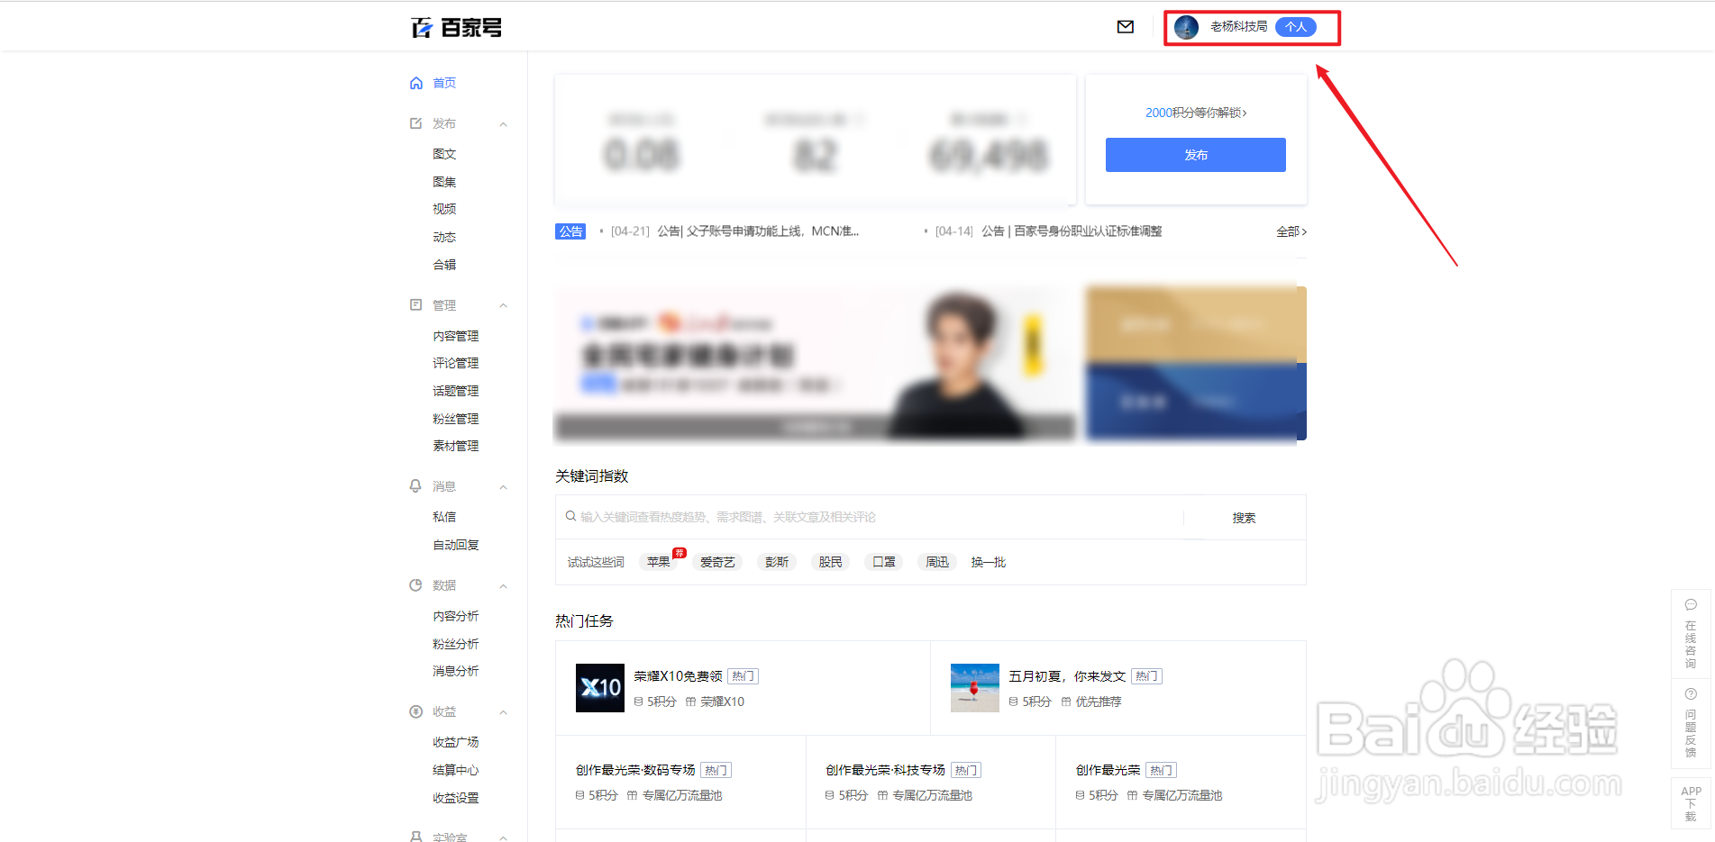Open 视频 publishing option
The width and height of the screenshot is (1715, 842).
[x=444, y=209]
